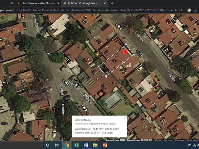The image size is (199, 149).
Task: Open PowerPoint from the taskbar
Action: point(105,145)
